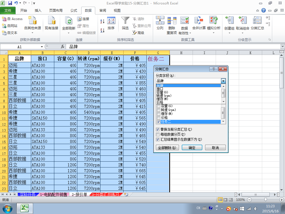
Task: Check 容量(G) in subtotal list
Action: 158,106
